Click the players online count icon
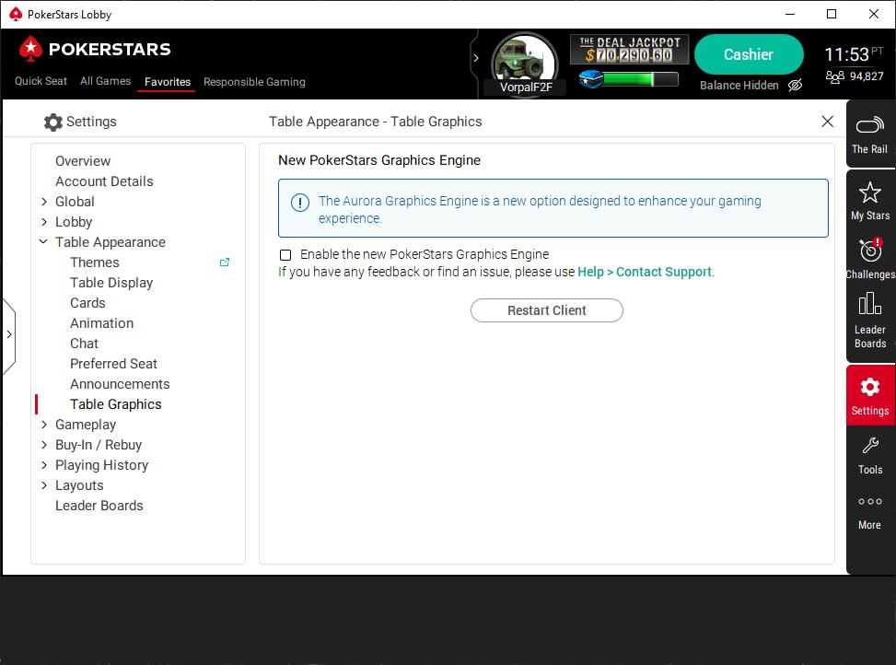 click(835, 76)
